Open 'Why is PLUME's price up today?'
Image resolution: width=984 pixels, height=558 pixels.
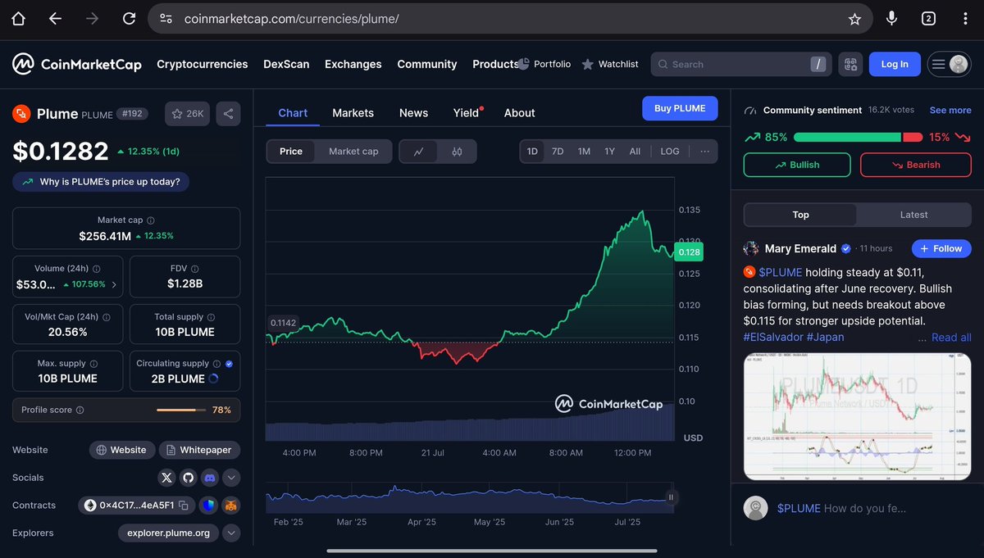pyautogui.click(x=101, y=182)
